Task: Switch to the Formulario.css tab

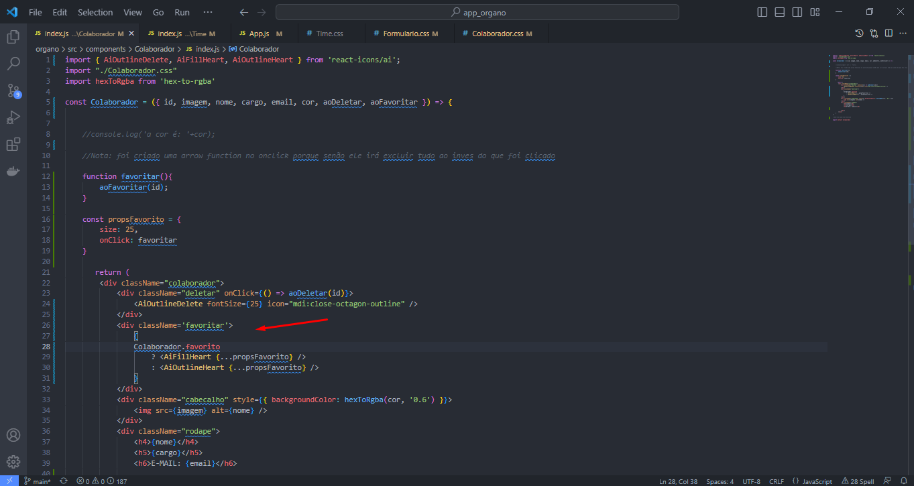Action: [x=410, y=34]
